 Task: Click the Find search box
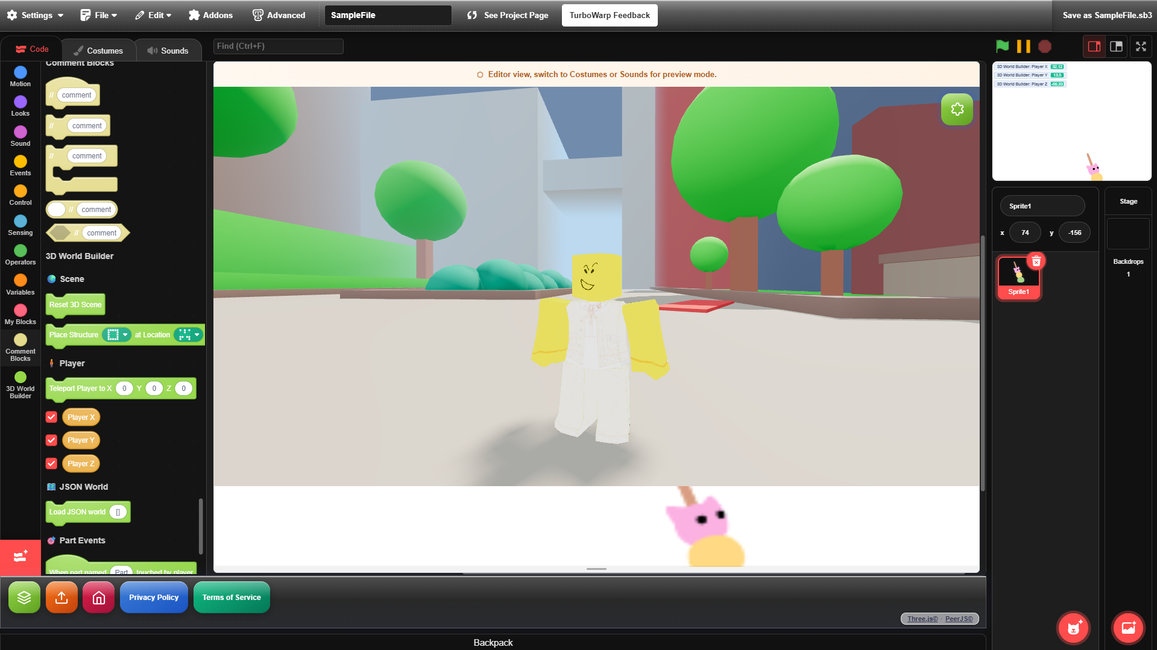click(278, 46)
